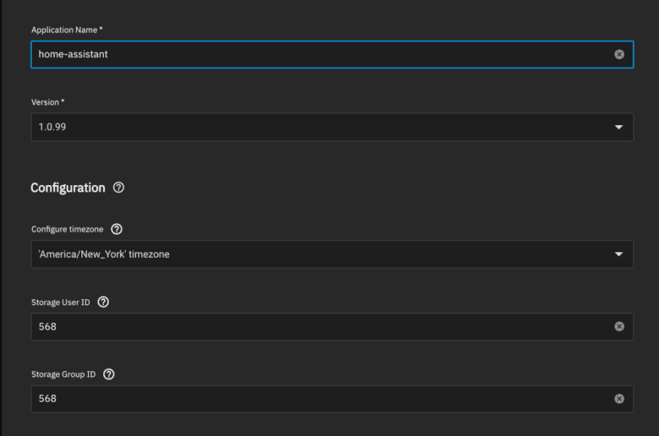Show help for Storage Group ID
659x436 pixels.
[108, 374]
